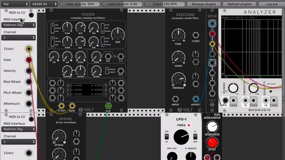Click the red OFFSET knob
285x160 pixels.
tap(212, 142)
